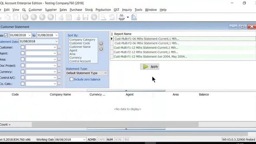Image resolution: width=256 pixels, height=144 pixels.
Task: Click the Find magnifier toolbar icon
Action: click(103, 17)
